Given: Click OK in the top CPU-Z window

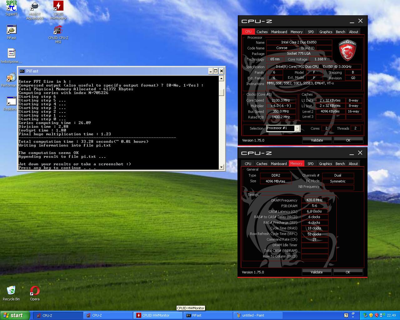Looking at the screenshot, I should 348,140.
